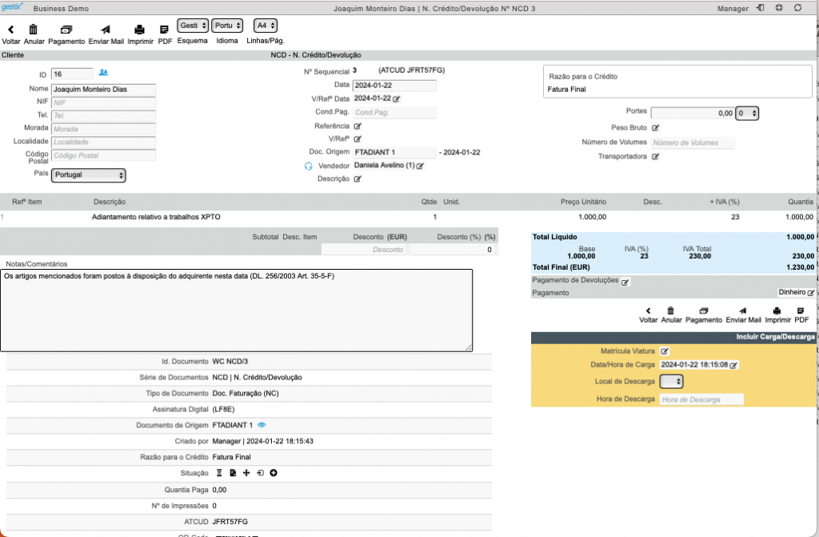819x537 pixels.
Task: Click headset icon beside Vendedor
Action: click(308, 166)
